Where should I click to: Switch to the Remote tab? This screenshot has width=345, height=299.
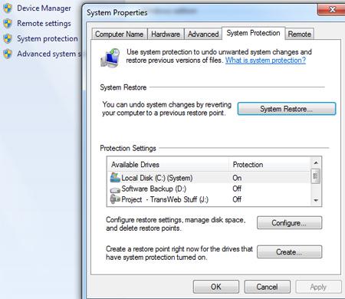click(299, 34)
